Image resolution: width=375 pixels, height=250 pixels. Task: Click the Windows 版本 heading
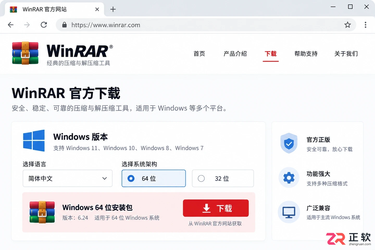coord(80,137)
